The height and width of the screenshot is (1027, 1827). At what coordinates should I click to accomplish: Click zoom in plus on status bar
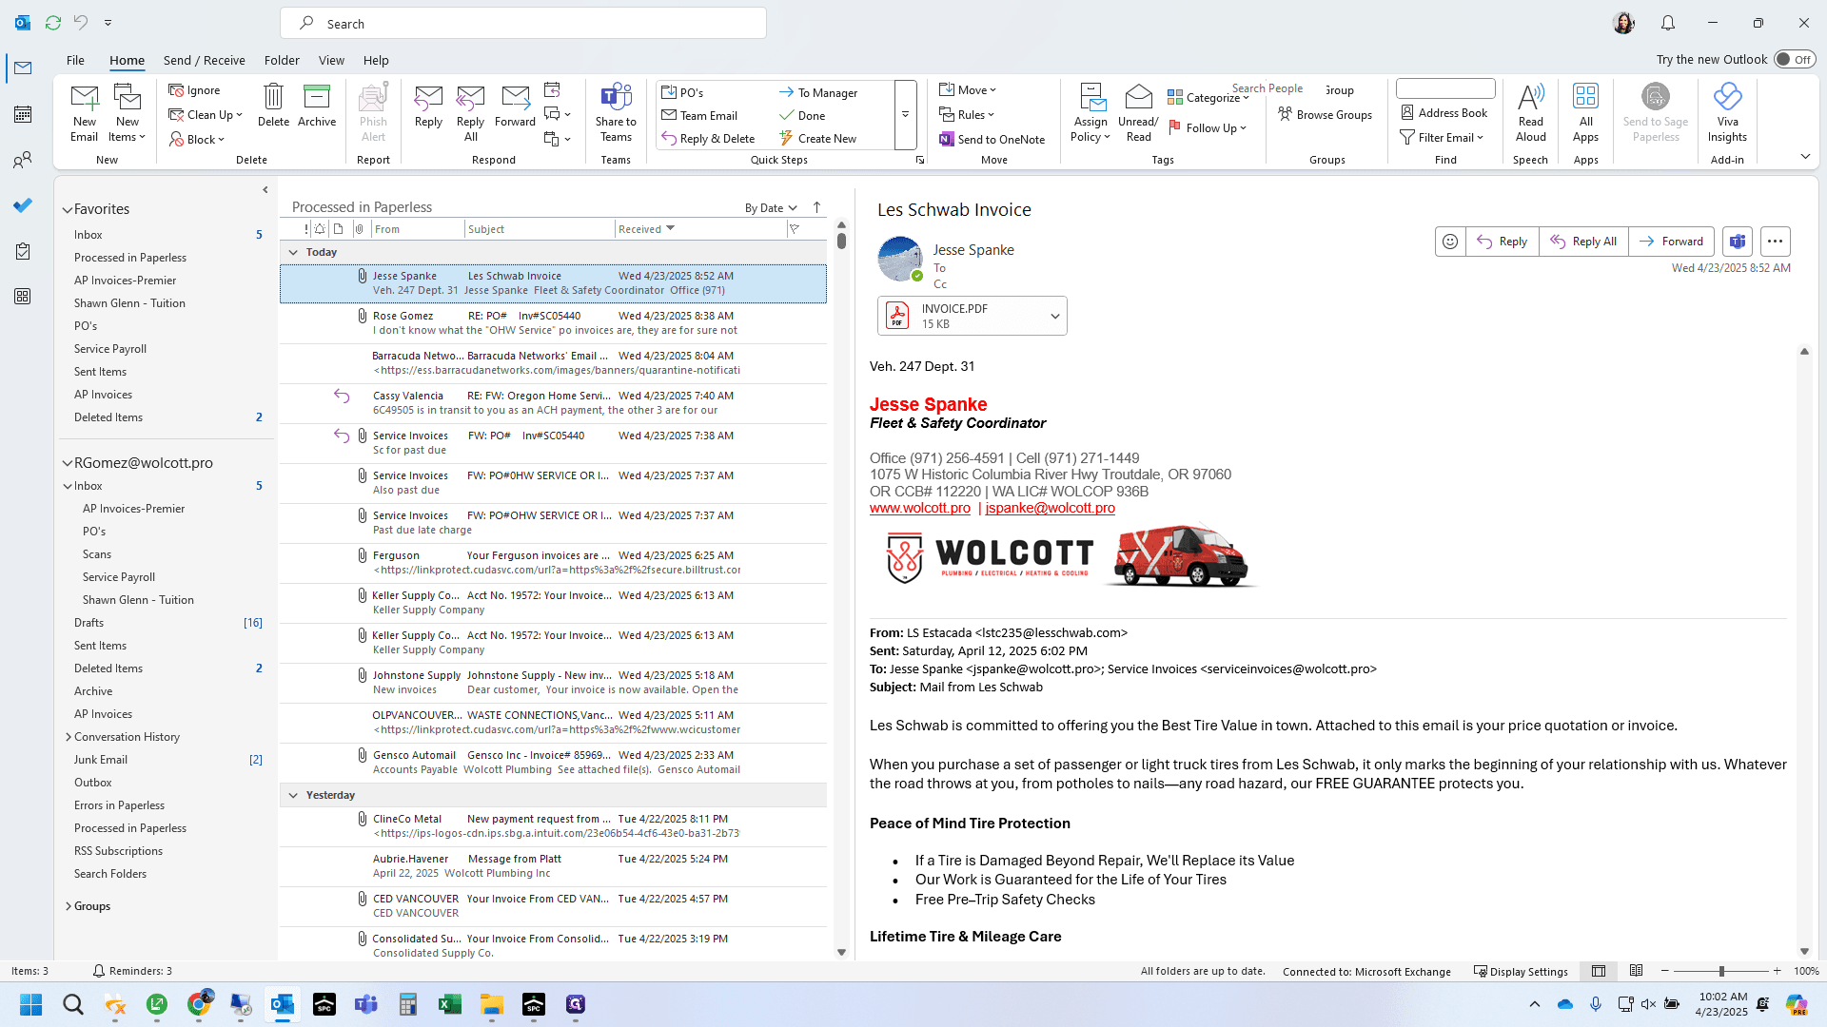(1777, 971)
